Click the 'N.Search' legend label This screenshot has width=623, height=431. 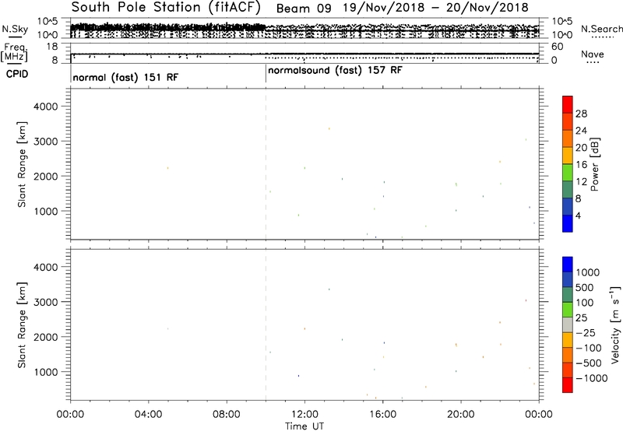602,29
